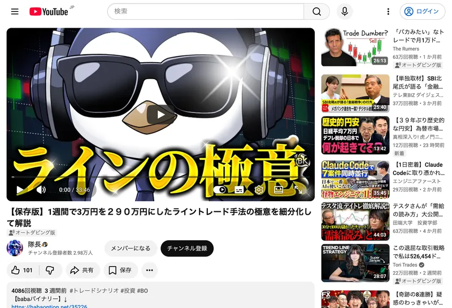Click テレ東BIZ ダイジェスト channel name
The width and height of the screenshot is (452, 308).
418,95
